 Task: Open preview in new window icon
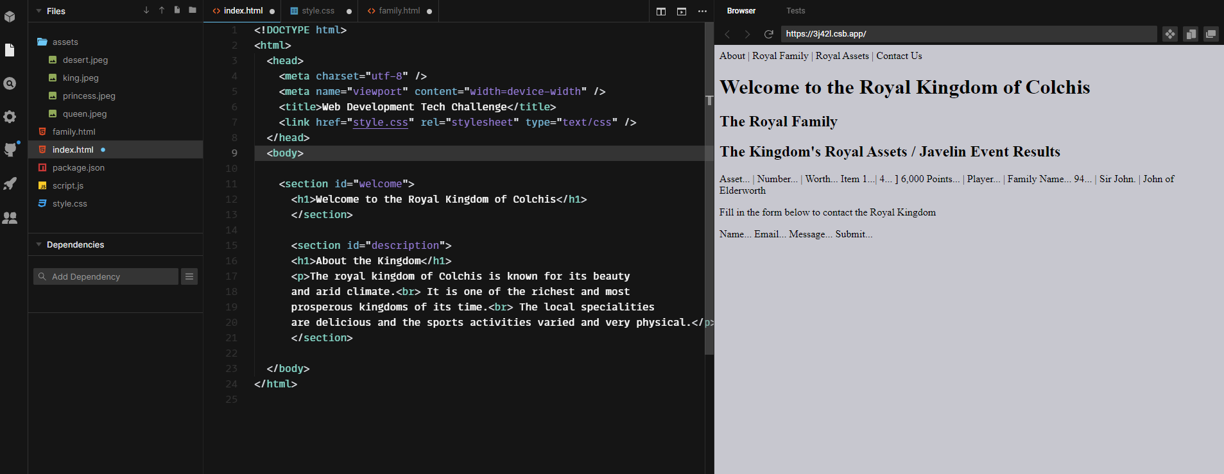point(1211,34)
